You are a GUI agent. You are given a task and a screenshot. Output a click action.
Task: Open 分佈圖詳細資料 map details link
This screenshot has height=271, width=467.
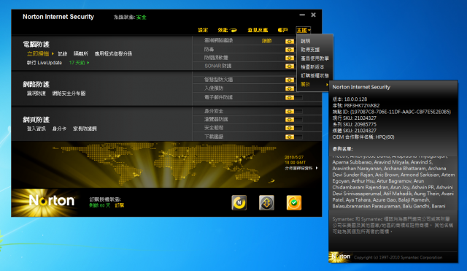(298, 168)
